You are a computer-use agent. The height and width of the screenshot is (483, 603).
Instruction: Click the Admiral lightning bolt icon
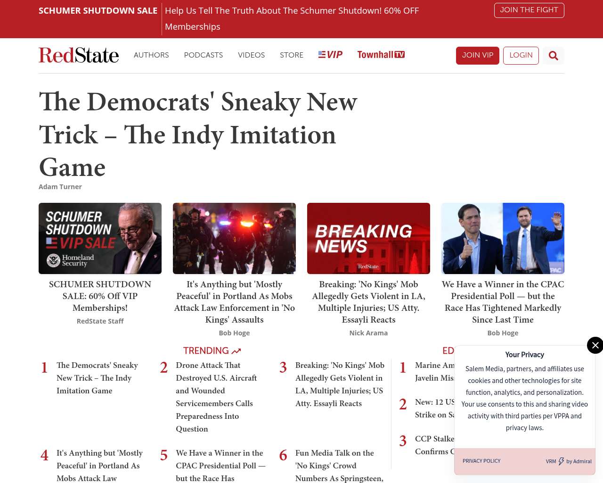tap(561, 461)
